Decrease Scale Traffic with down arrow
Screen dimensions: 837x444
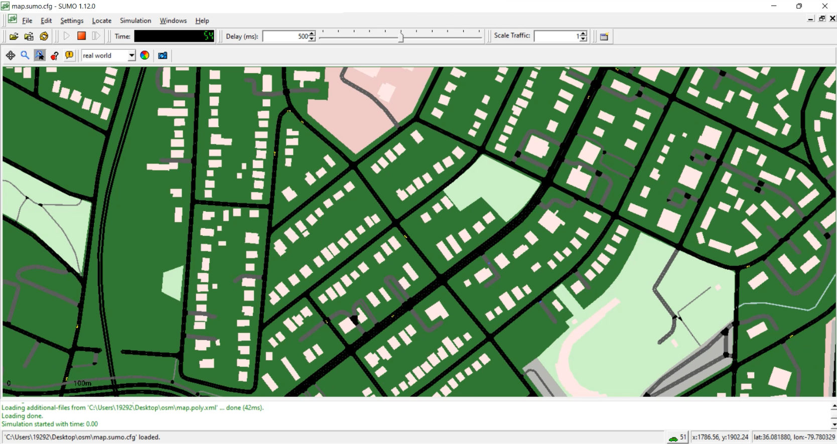(x=583, y=39)
